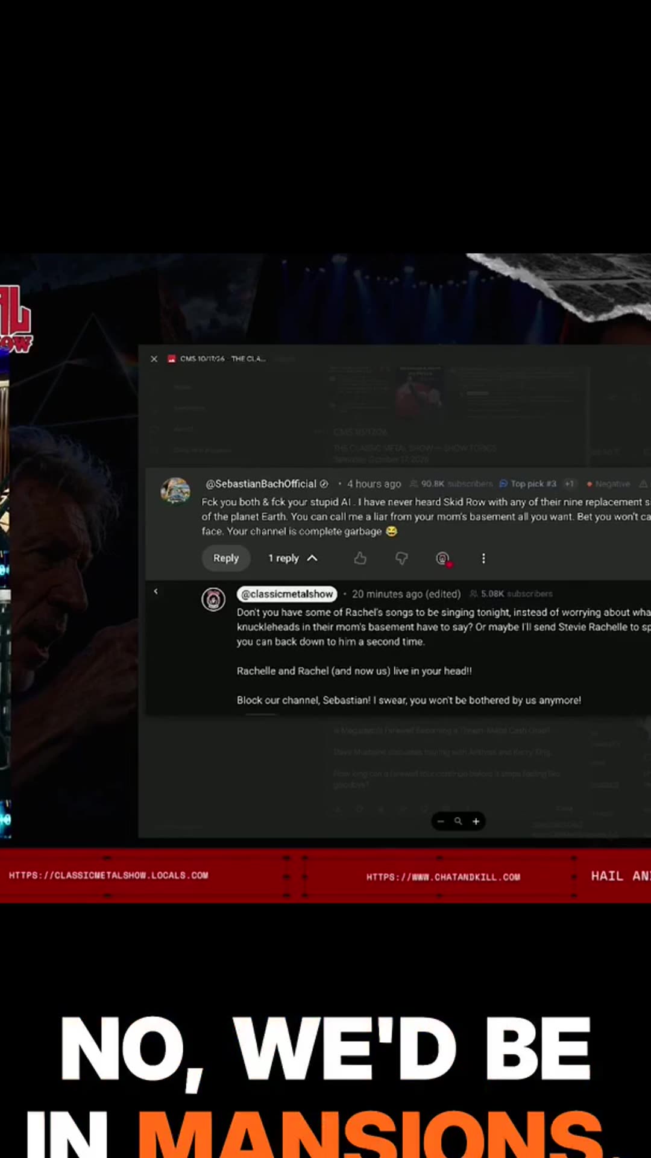Click the '5.08K subscribers' label
Viewport: 651px width, 1158px height.
pyautogui.click(x=511, y=594)
